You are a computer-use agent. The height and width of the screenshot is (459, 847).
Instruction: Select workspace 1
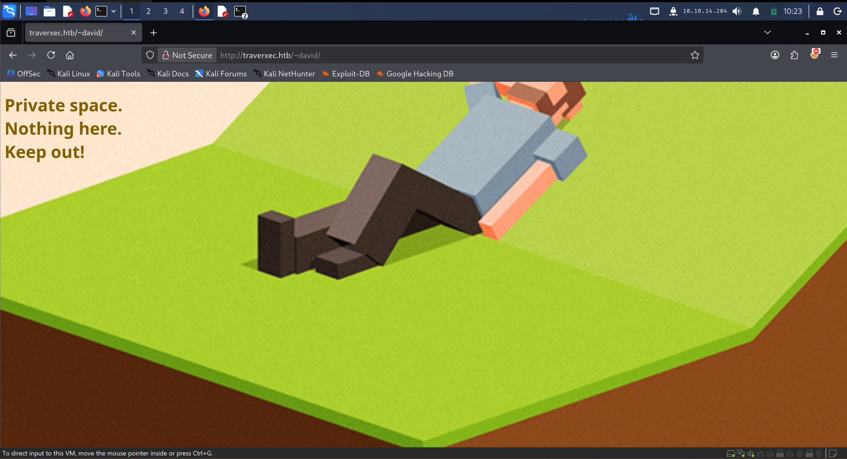(131, 11)
